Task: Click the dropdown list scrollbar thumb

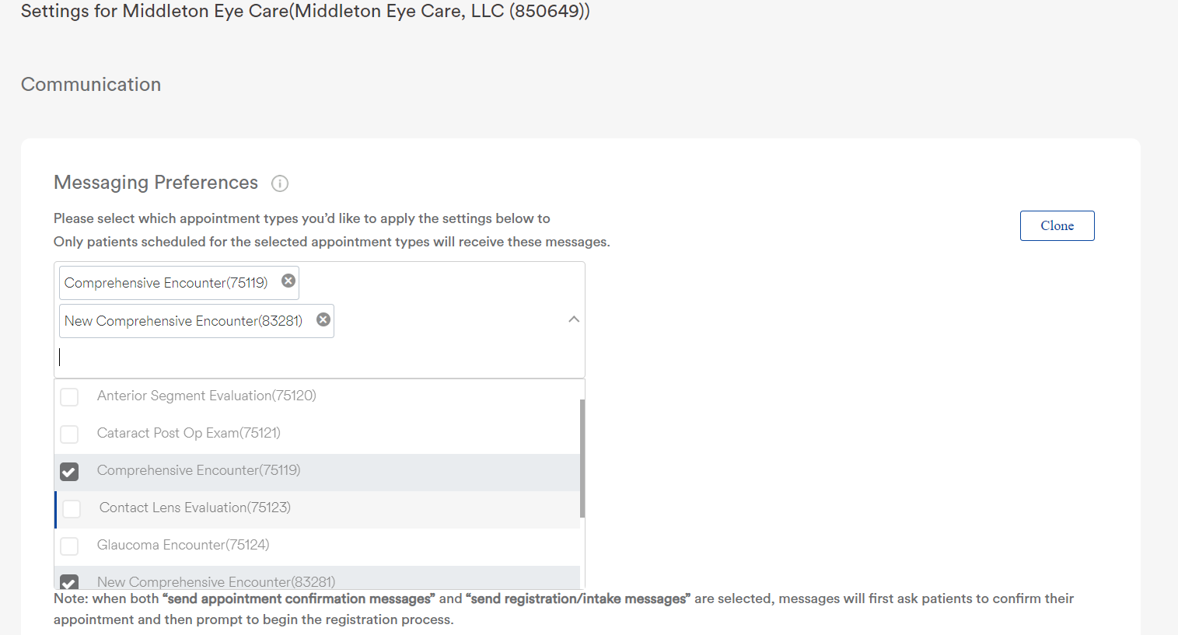Action: (x=582, y=459)
